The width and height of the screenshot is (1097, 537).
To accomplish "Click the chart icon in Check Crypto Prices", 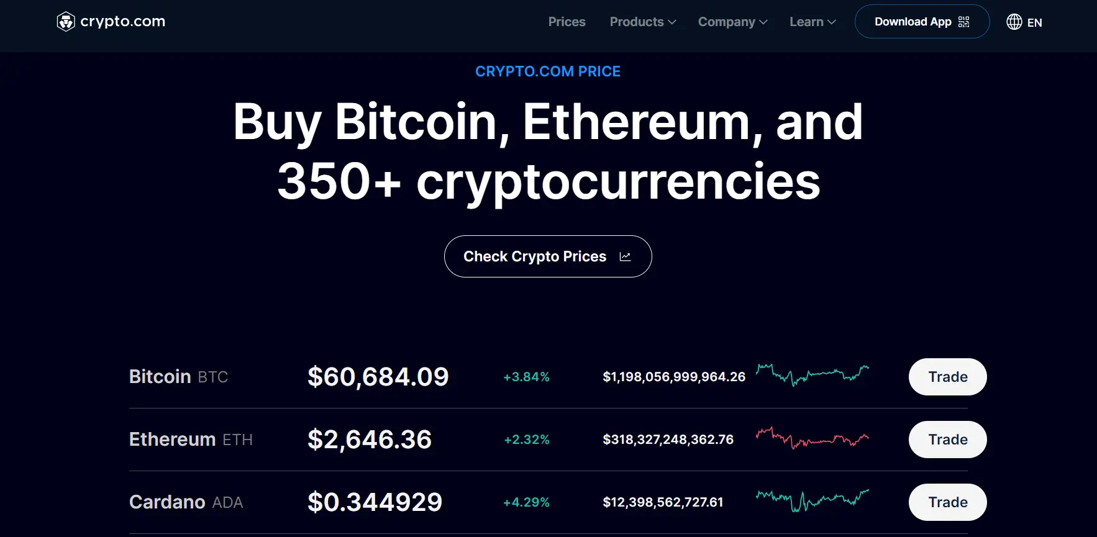I will (625, 256).
